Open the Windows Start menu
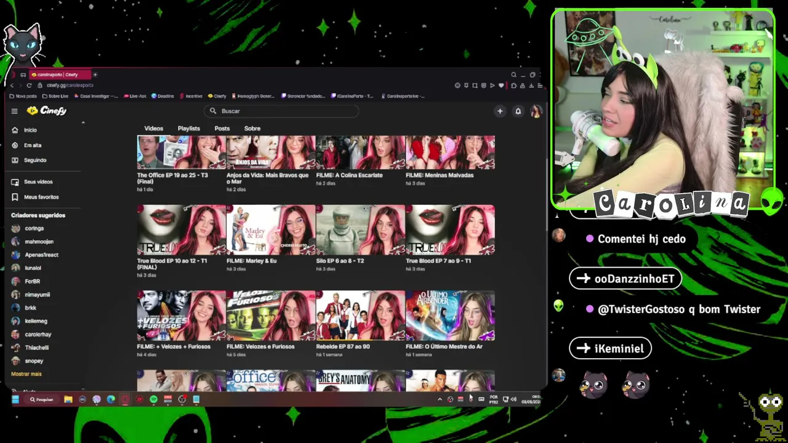 coord(15,399)
